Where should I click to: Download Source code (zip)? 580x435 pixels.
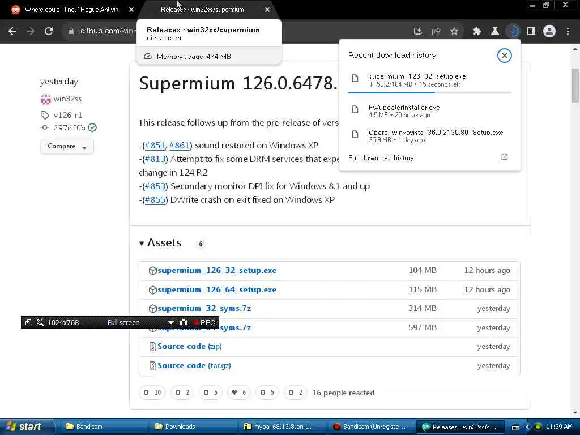point(189,347)
